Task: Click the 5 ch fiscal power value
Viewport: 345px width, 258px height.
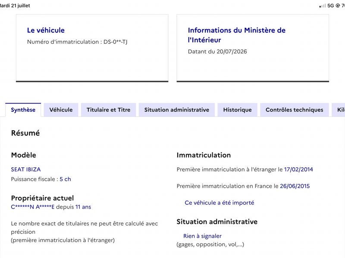Action: coord(66,179)
